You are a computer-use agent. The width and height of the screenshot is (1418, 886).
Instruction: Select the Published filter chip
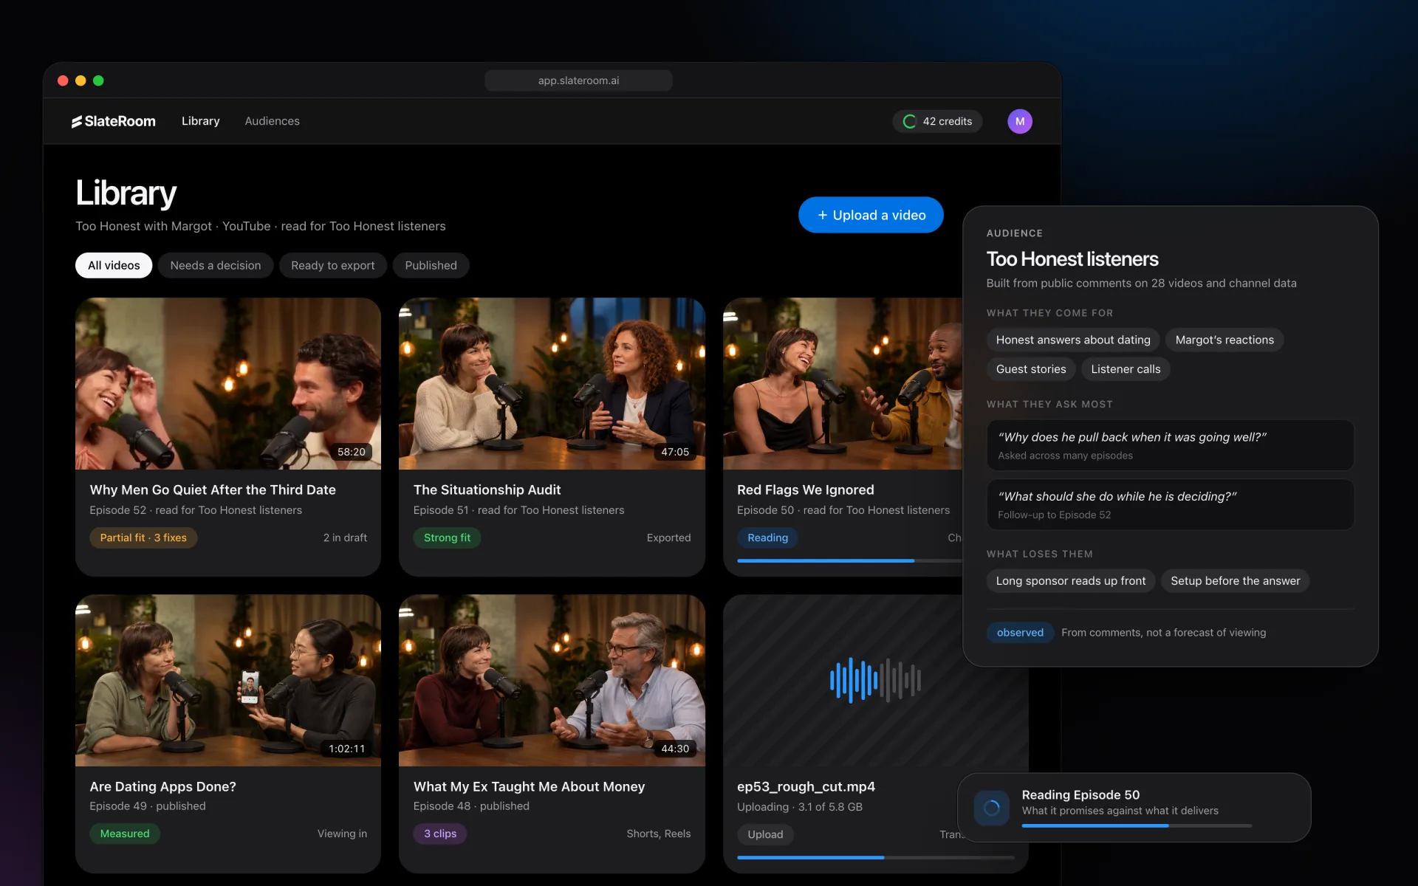click(x=431, y=265)
